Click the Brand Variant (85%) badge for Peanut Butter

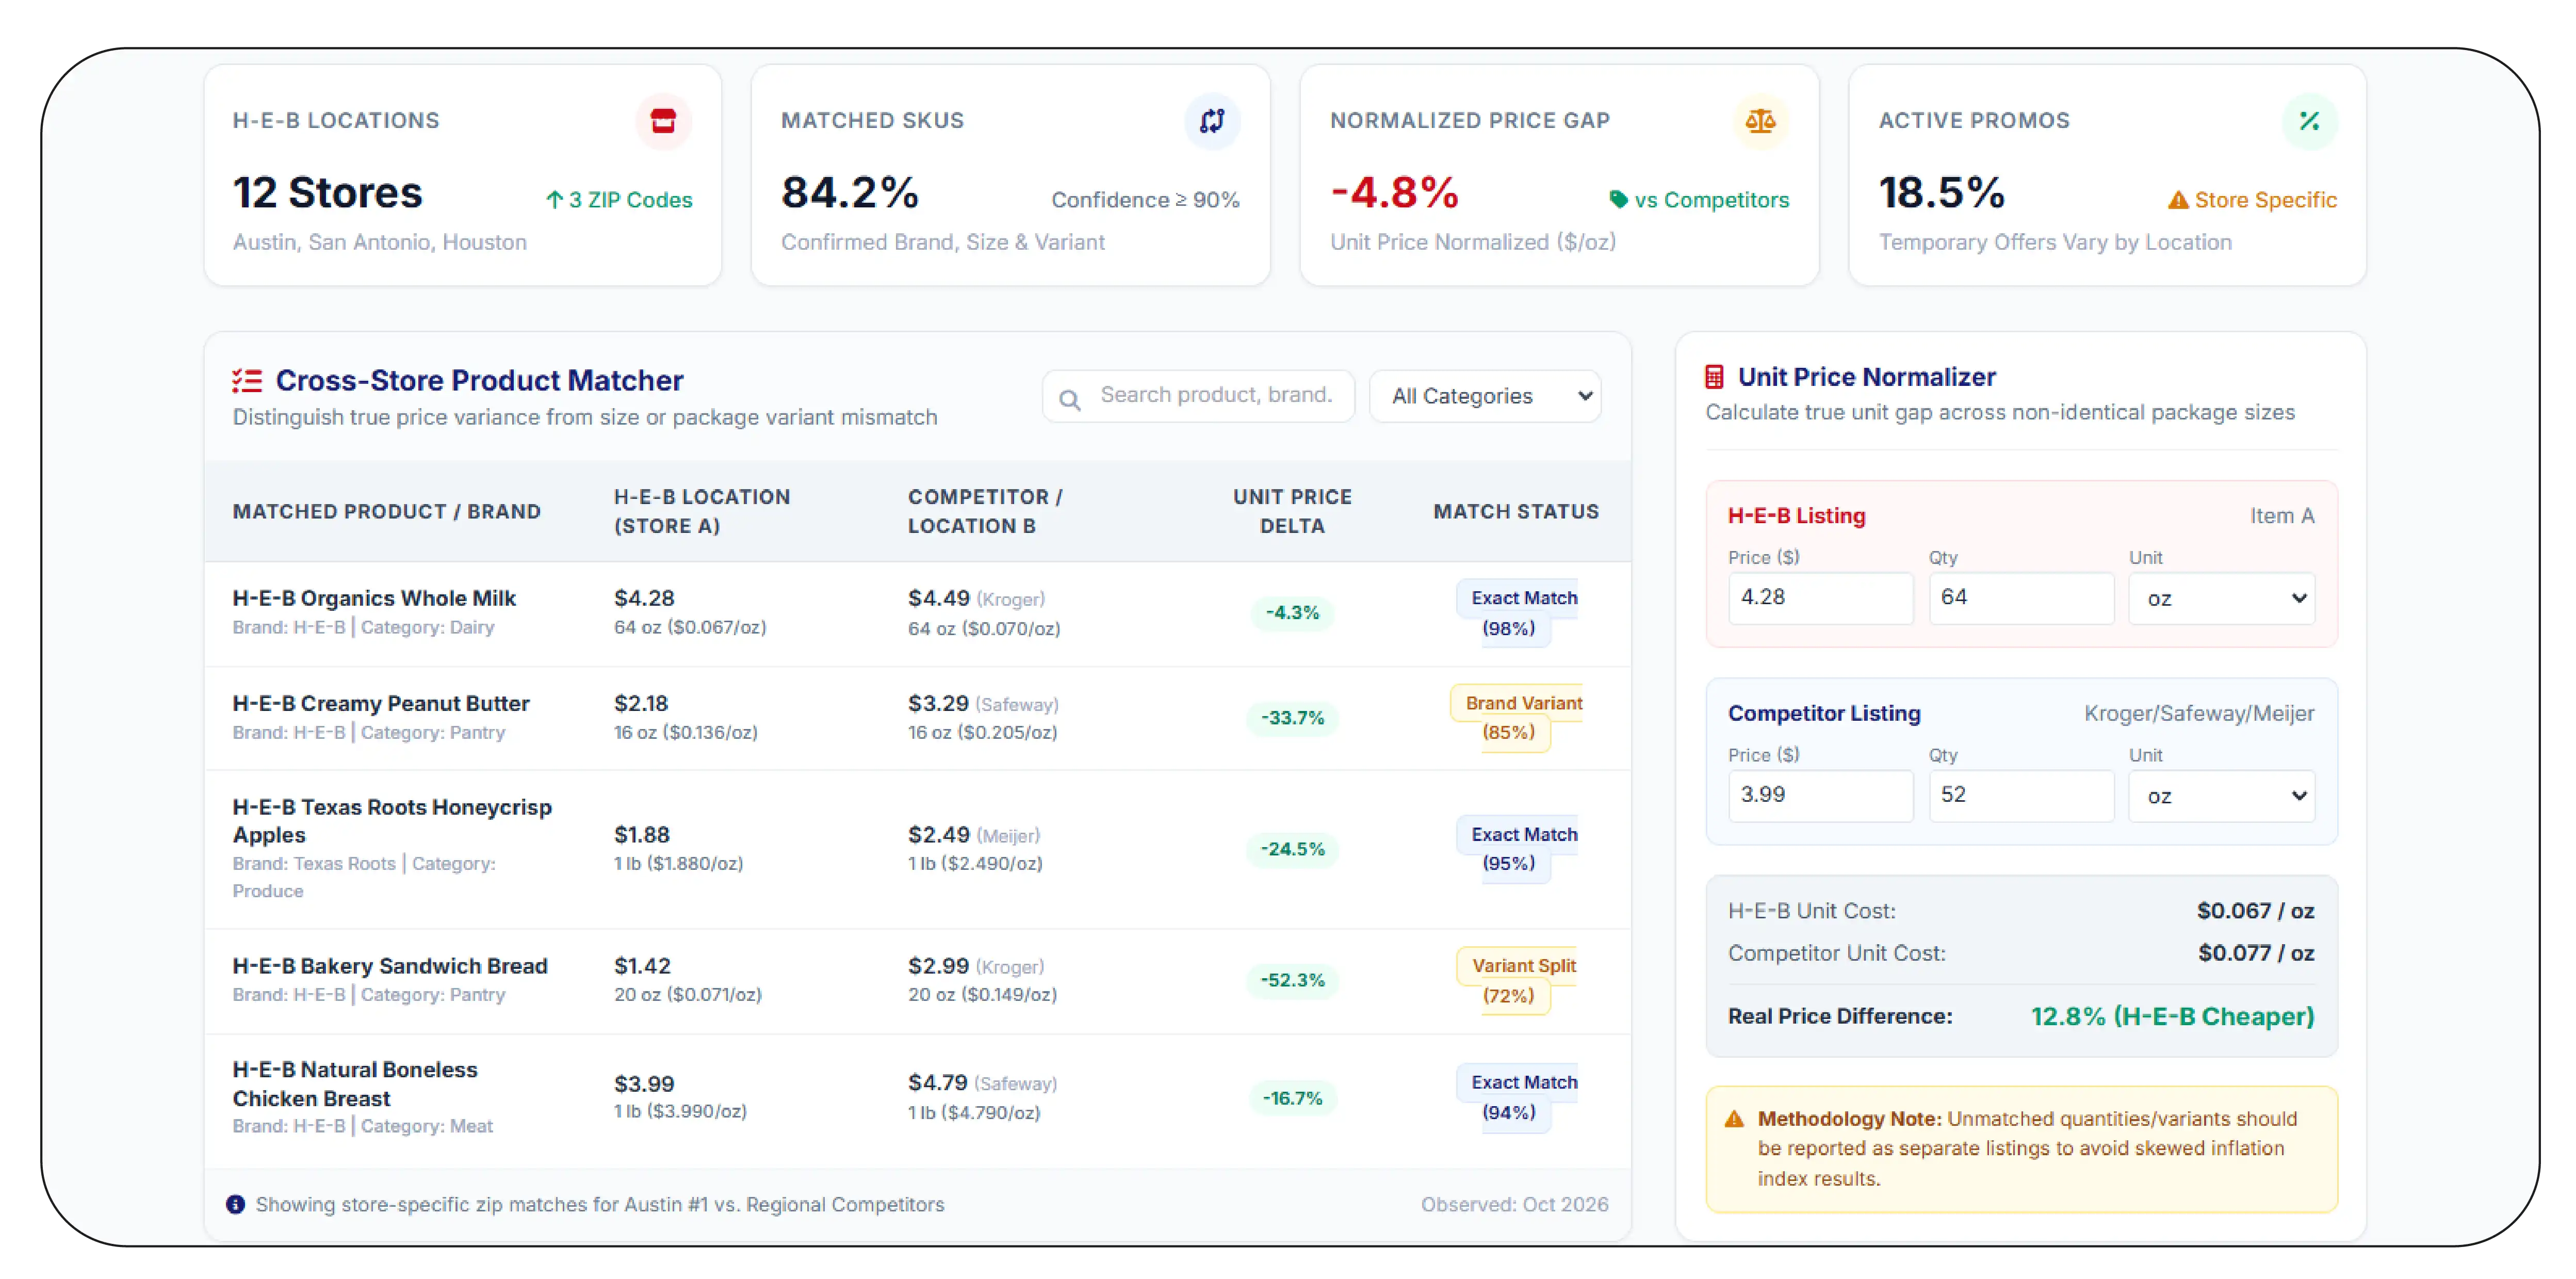[1518, 718]
